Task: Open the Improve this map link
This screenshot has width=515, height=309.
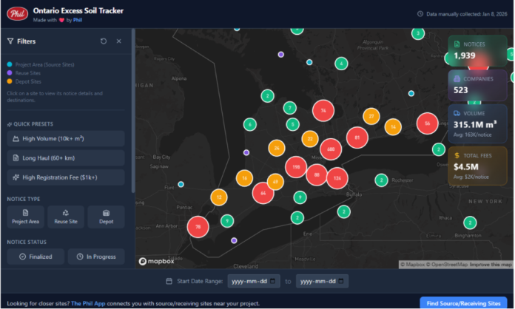Action: (491, 265)
